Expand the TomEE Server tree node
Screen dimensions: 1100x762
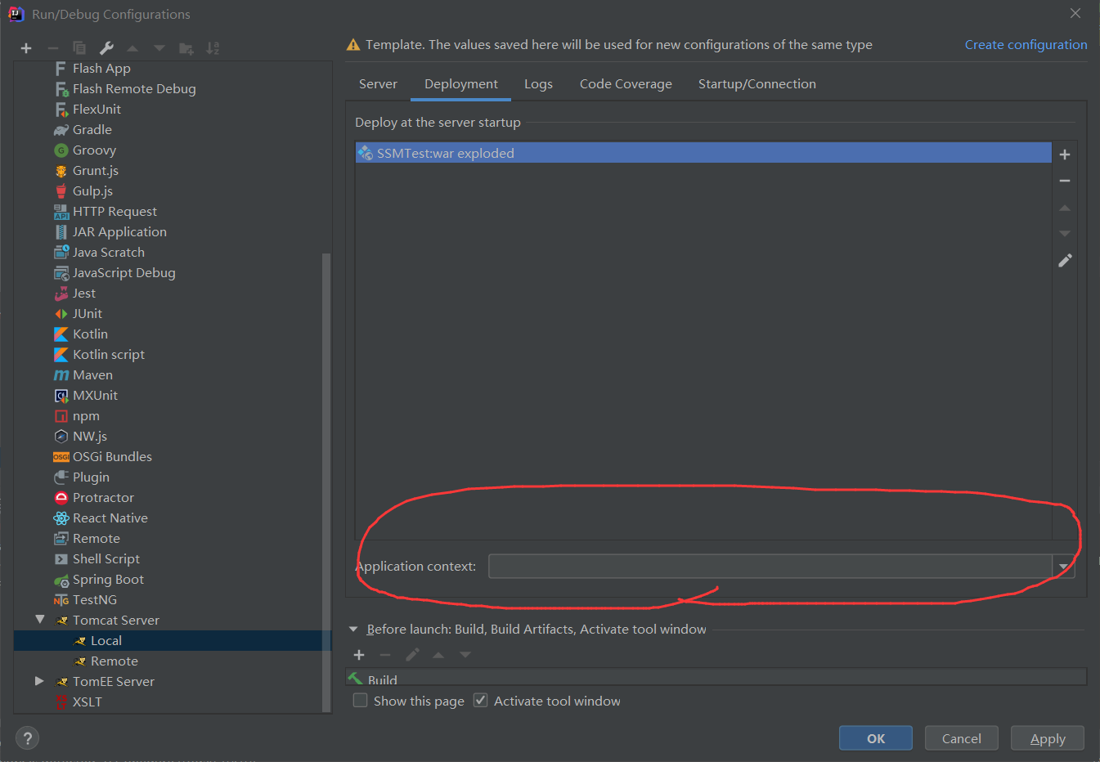[x=39, y=681]
